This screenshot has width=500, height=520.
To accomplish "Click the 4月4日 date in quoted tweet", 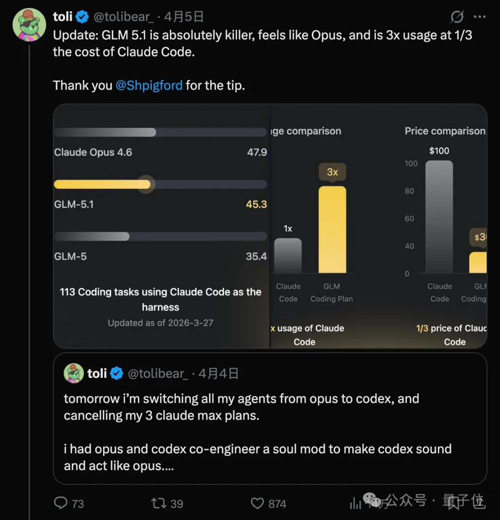I will 218,374.
